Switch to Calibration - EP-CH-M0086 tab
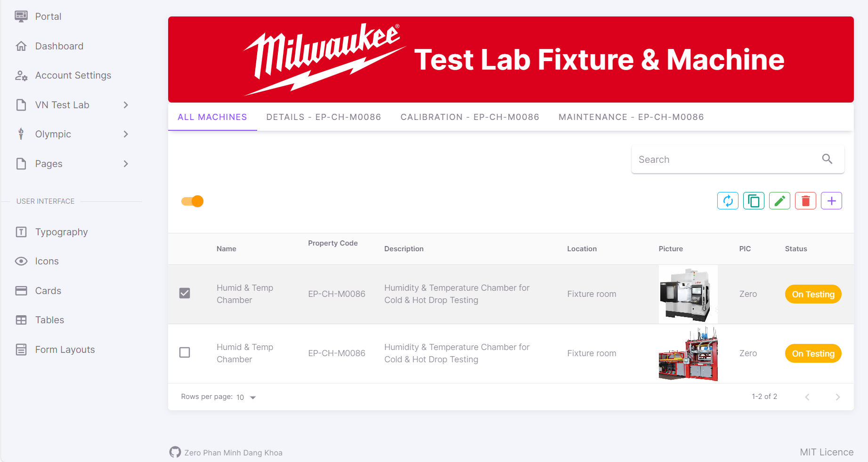The width and height of the screenshot is (868, 462). point(470,117)
